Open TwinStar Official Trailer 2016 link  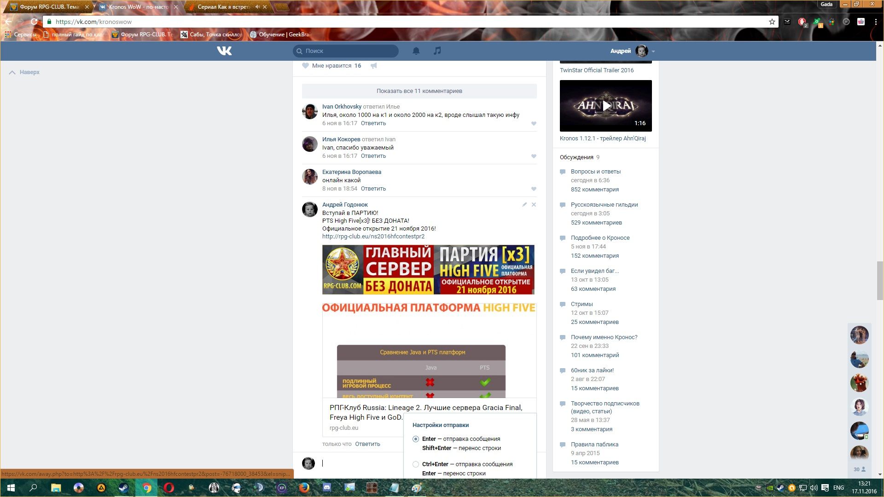597,70
